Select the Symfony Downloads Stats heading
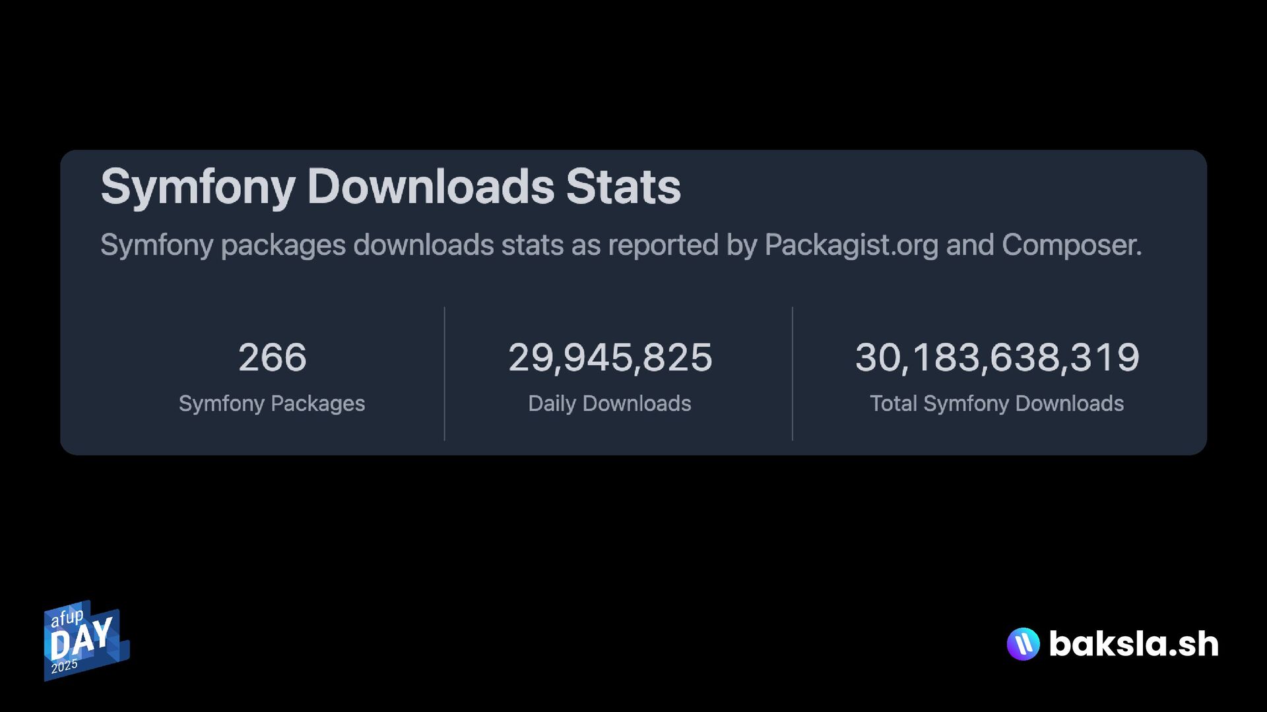The height and width of the screenshot is (712, 1267). coord(391,187)
